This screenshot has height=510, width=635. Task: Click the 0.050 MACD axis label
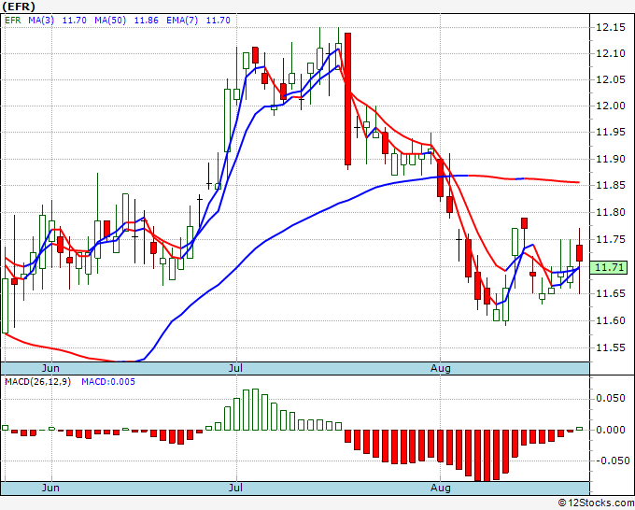(611, 398)
